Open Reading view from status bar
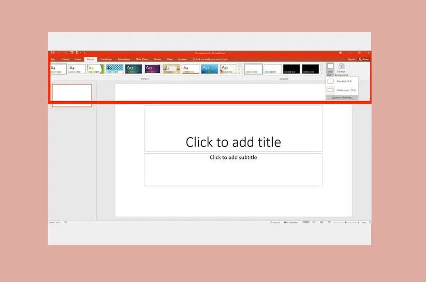 pos(321,222)
